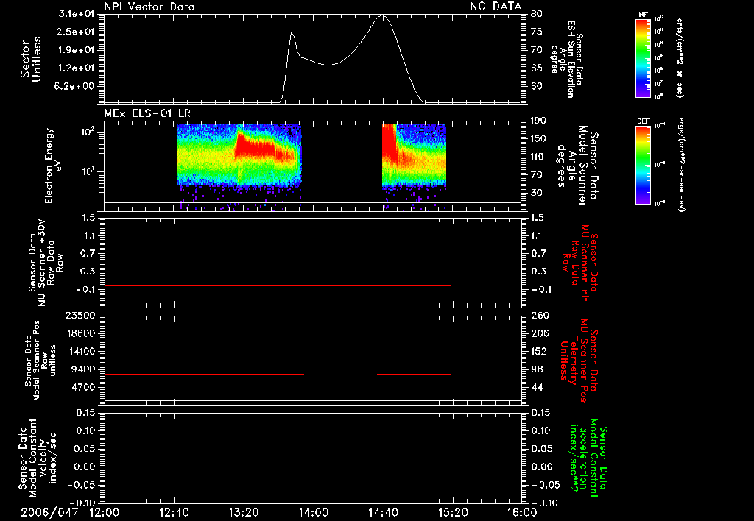
Task: Click the 14:00 time axis label
Action: pos(314,512)
